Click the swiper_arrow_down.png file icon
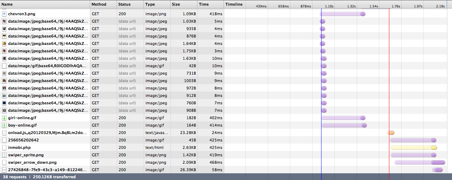Image resolution: width=452 pixels, height=180 pixels. click(4, 162)
